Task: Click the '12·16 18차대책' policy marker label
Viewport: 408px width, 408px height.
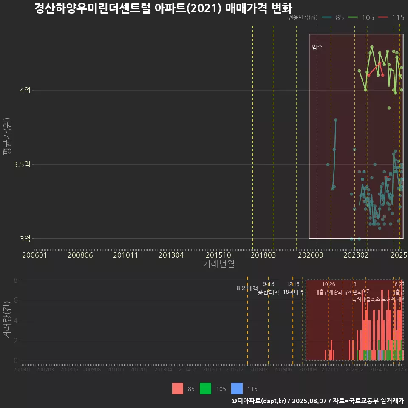Action: pos(293,288)
